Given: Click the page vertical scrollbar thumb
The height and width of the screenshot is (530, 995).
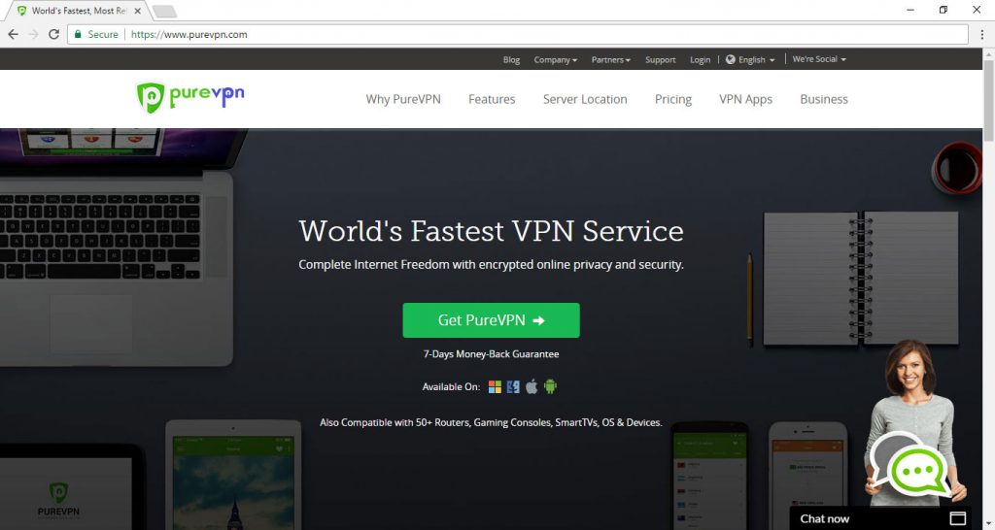Looking at the screenshot, I should pyautogui.click(x=988, y=100).
